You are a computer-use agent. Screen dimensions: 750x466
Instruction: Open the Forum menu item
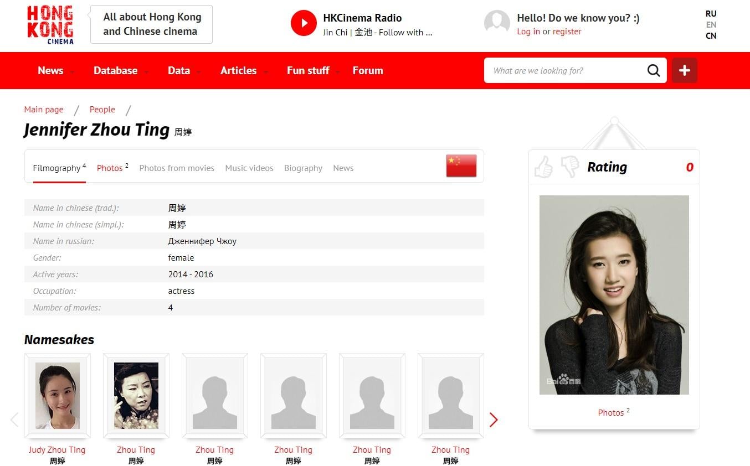(368, 71)
